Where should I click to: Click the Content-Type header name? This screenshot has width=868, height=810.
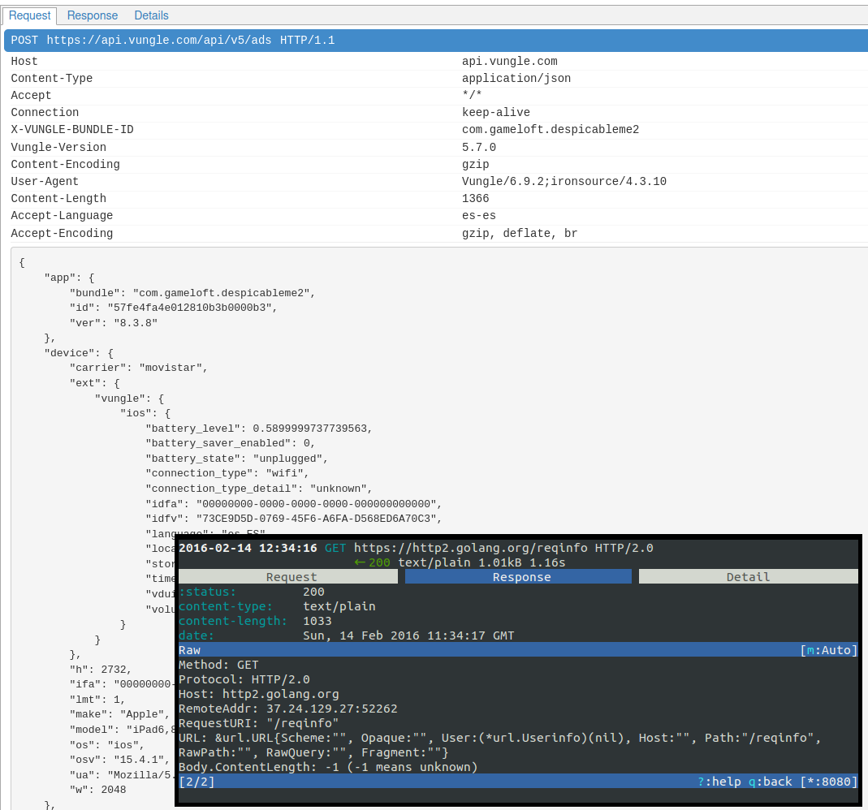point(52,79)
